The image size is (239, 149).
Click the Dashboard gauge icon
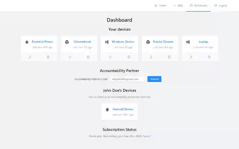click(191, 6)
